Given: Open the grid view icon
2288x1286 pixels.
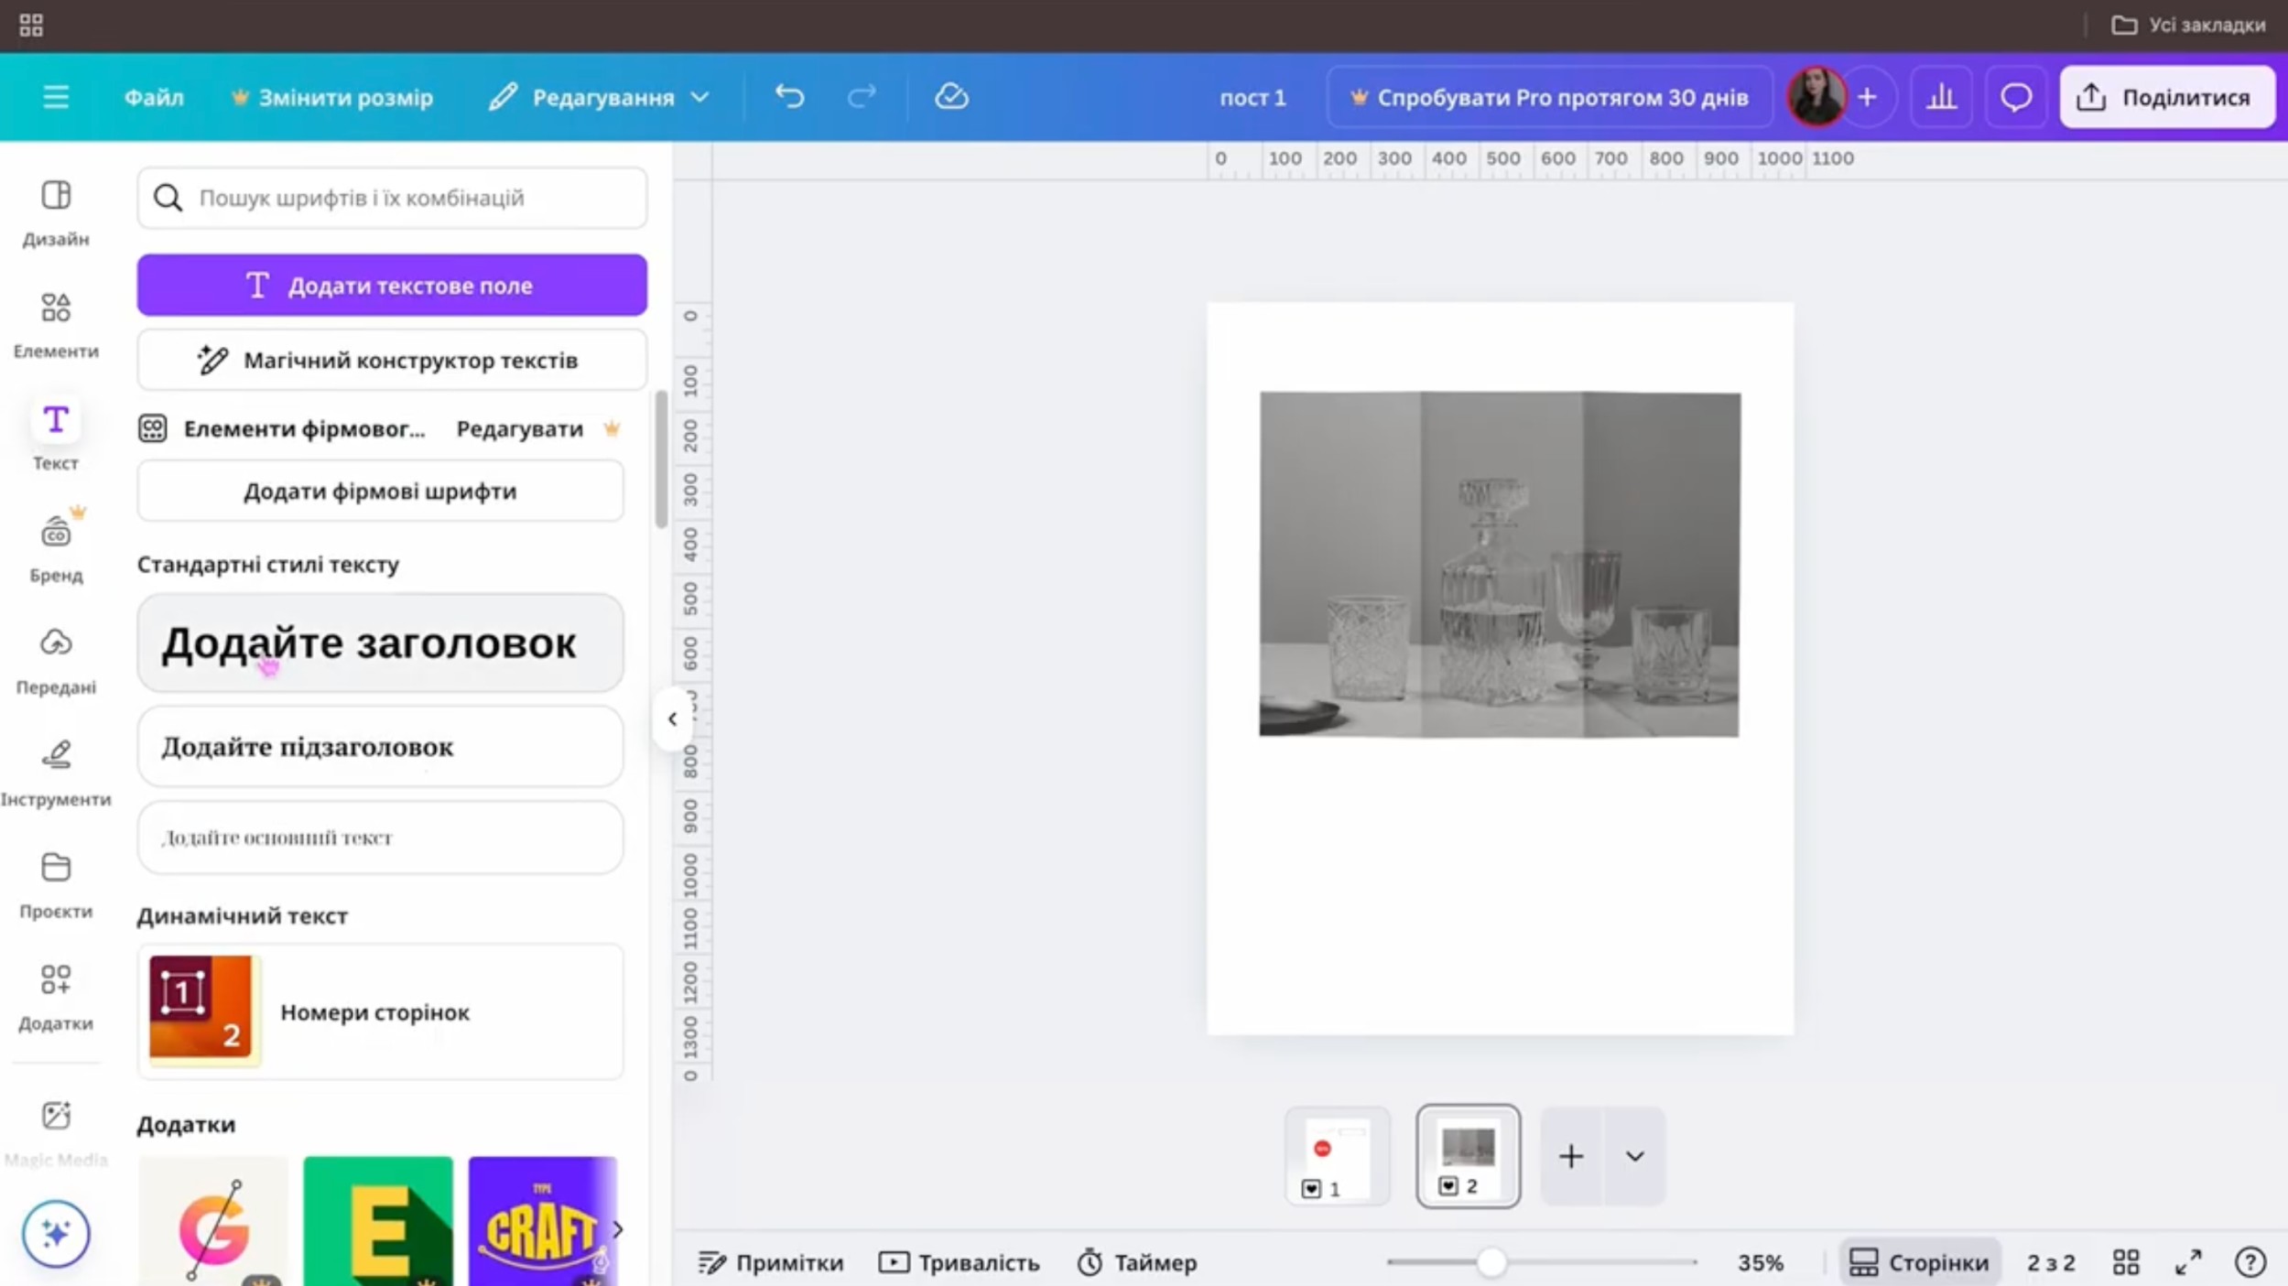Looking at the screenshot, I should coord(2126,1262).
